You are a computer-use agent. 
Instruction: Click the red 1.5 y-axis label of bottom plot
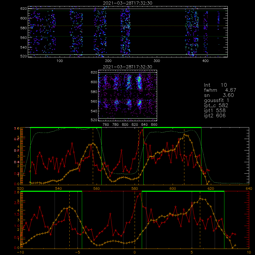17,214
